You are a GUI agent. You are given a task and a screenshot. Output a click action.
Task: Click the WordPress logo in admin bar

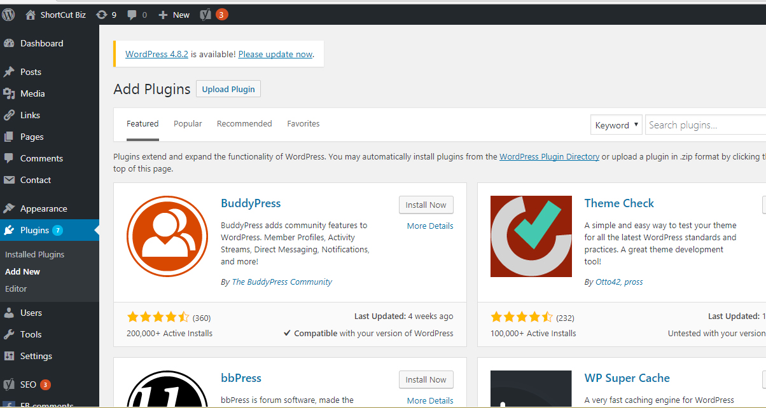coord(8,14)
